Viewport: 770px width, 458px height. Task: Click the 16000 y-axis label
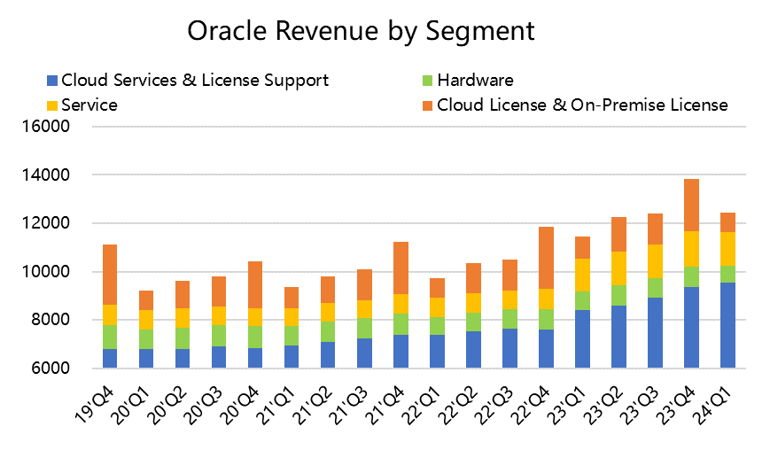46,127
